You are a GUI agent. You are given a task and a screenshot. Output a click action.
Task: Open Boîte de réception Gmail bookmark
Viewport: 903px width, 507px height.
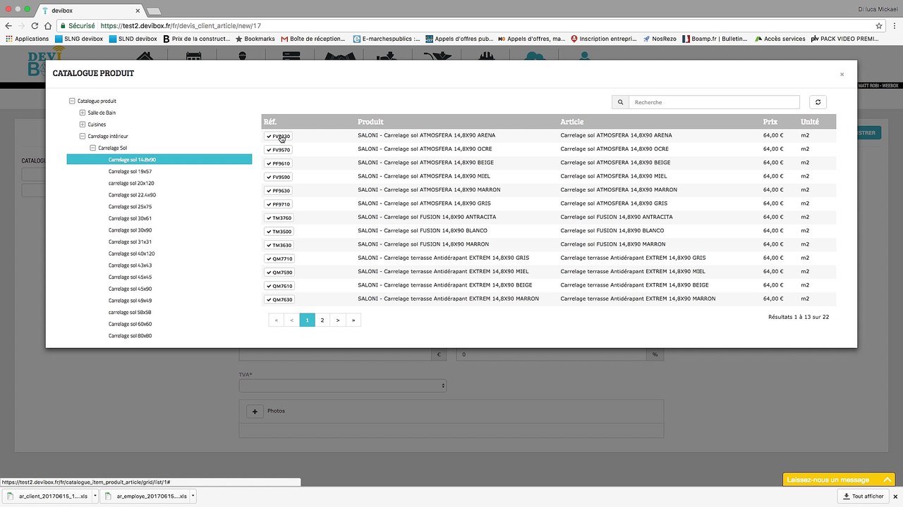[x=313, y=39]
